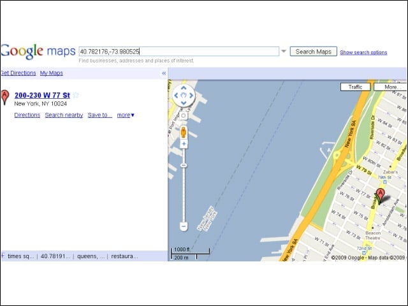Pan the map left with the arrow
Image resolution: width=408 pixels, height=306 pixels.
(176, 96)
